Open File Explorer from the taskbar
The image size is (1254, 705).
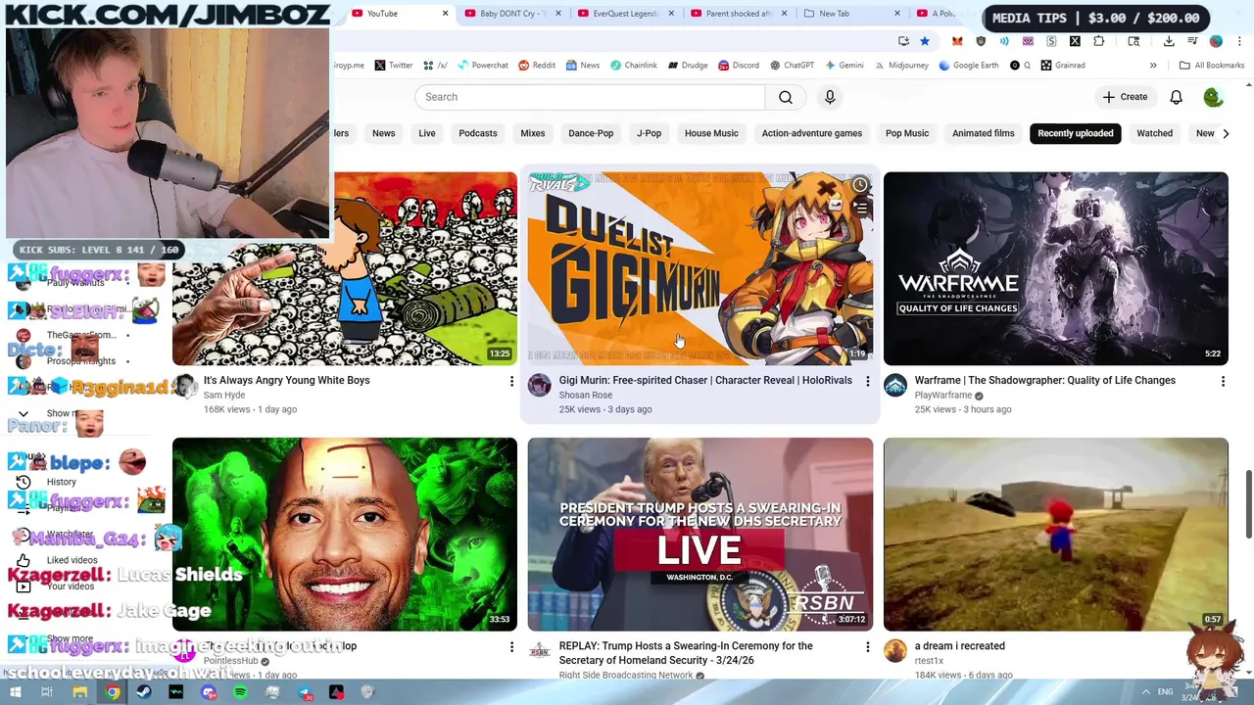click(x=79, y=692)
